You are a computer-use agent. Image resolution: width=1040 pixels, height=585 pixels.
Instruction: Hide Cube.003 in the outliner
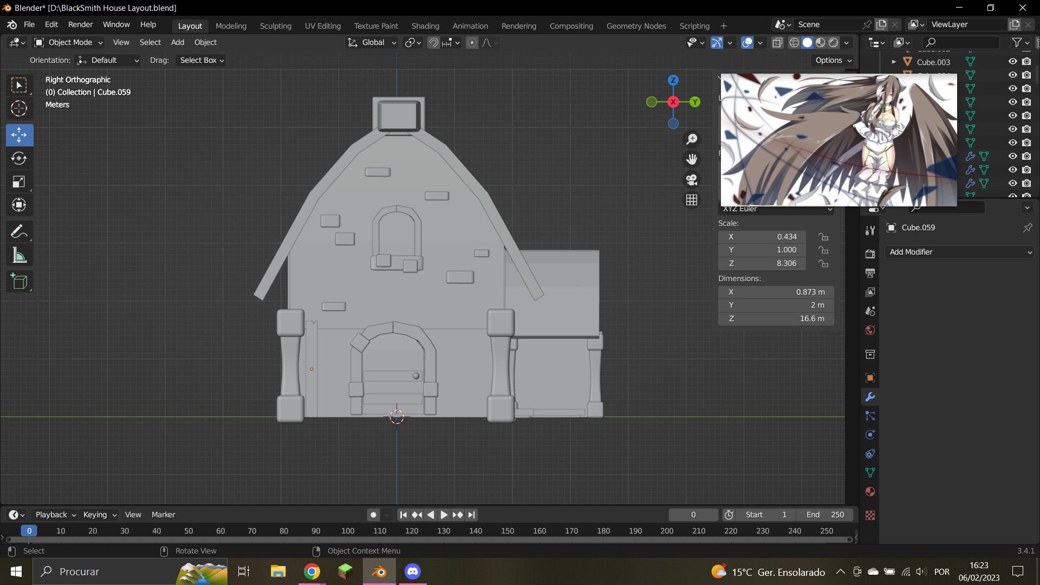click(x=1012, y=61)
